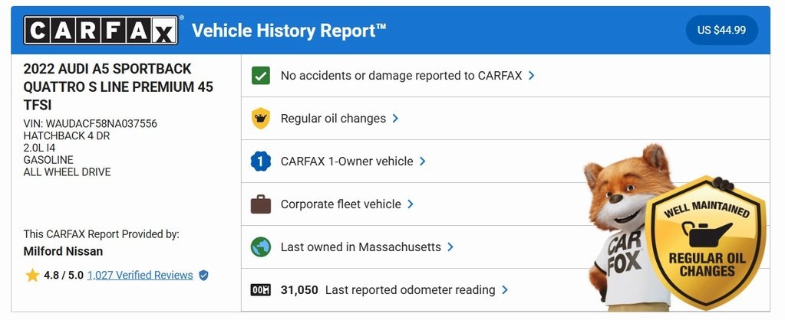Click the odometer counter icon
Screen dimensions: 785x320
[x=261, y=290]
